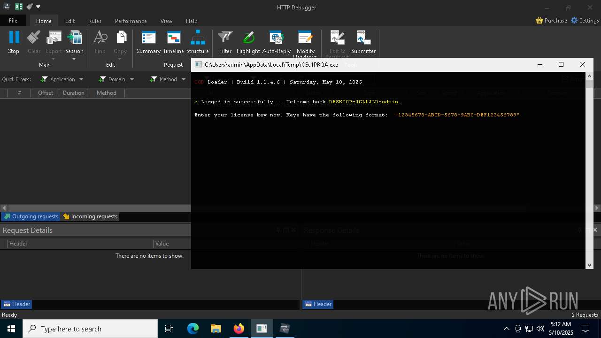Sort by the Duration column header

tap(74, 93)
